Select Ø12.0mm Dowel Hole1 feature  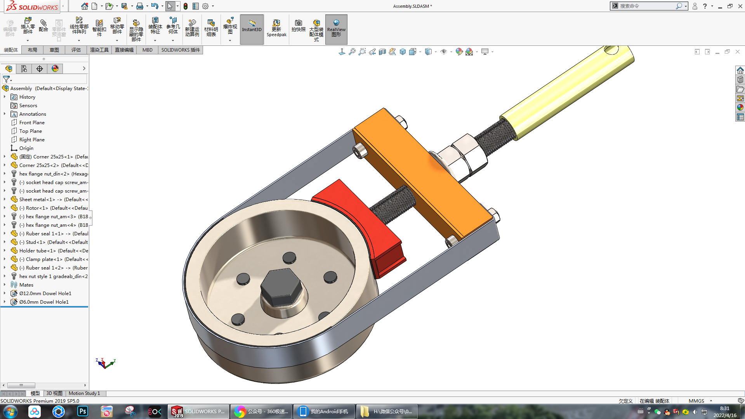click(45, 293)
